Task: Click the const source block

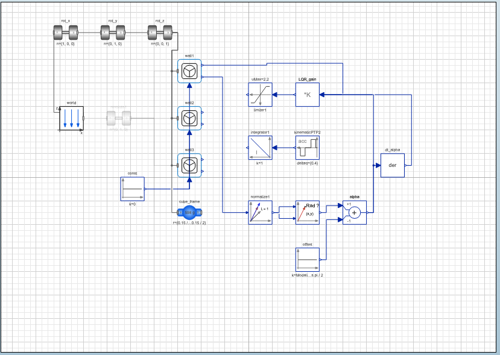Action: (132, 189)
